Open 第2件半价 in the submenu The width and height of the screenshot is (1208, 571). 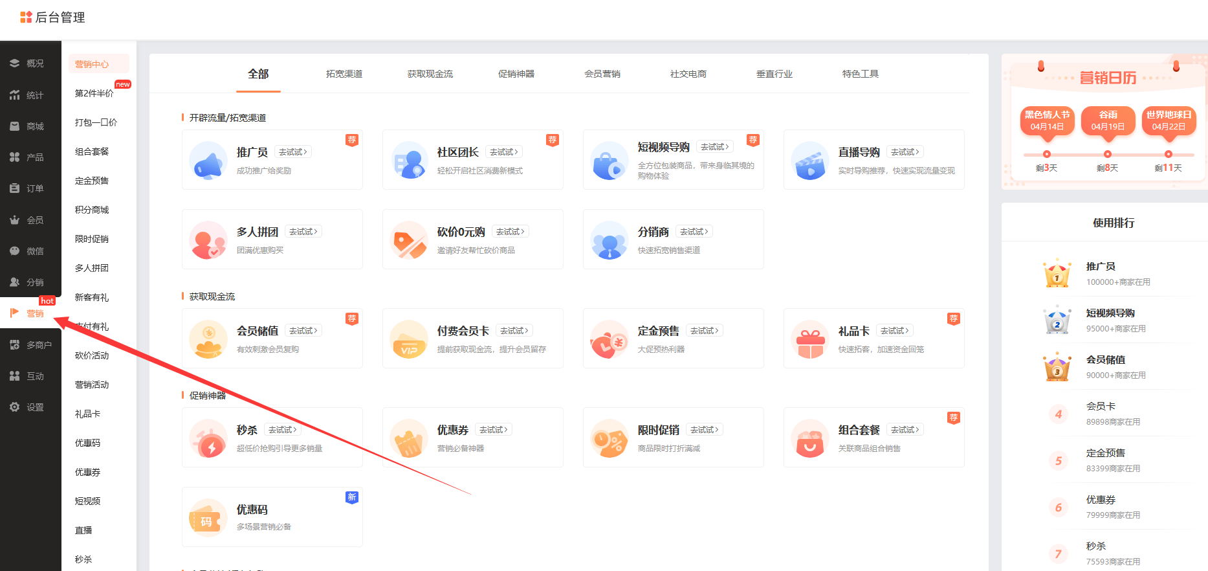[x=94, y=93]
